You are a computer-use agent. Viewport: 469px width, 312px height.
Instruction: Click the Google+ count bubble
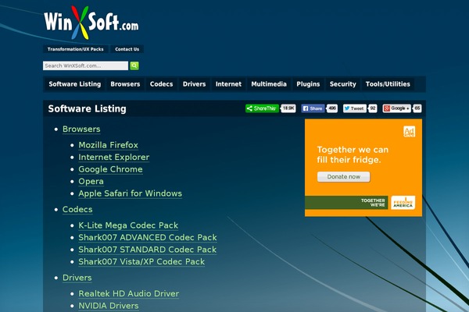pyautogui.click(x=417, y=108)
